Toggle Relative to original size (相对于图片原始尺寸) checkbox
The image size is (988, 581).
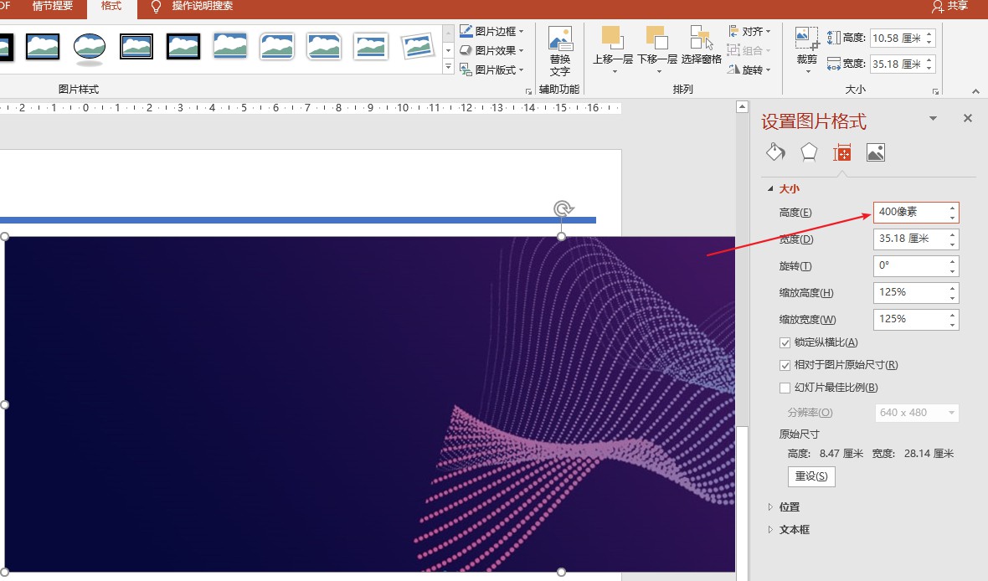[785, 365]
